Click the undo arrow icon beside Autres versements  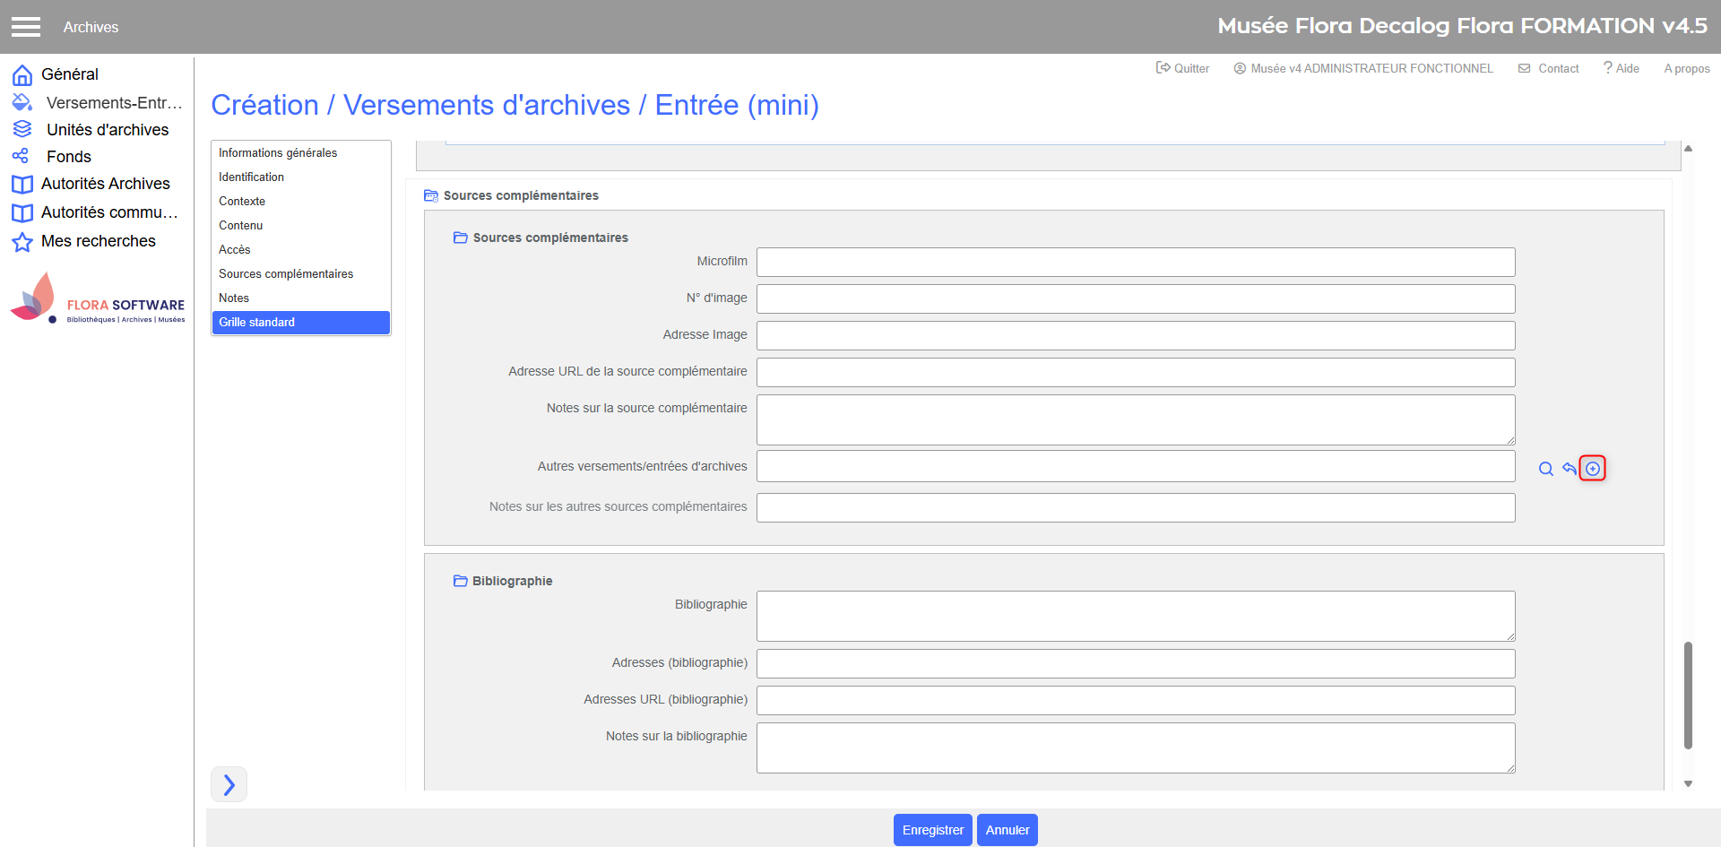[1569, 469]
